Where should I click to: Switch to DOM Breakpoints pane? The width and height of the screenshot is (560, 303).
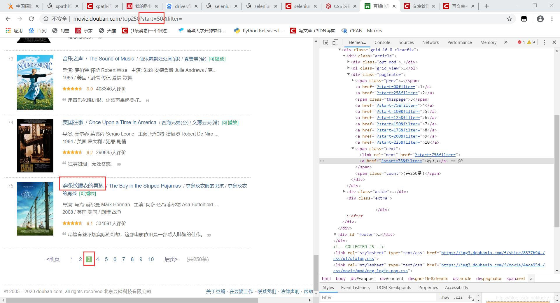click(x=394, y=287)
